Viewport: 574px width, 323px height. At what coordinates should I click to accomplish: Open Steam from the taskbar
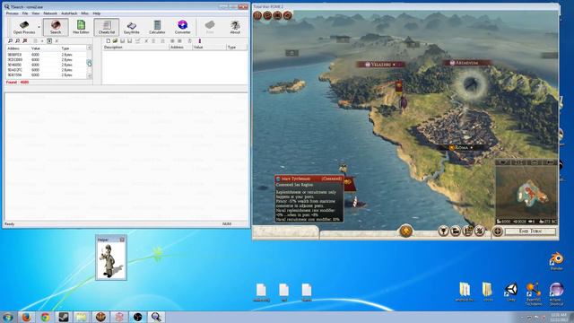tap(64, 317)
